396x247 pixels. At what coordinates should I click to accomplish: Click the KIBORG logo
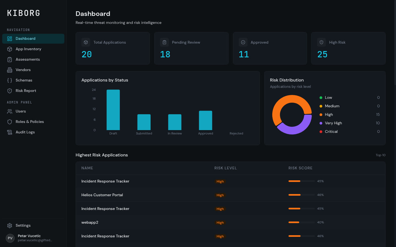click(x=24, y=13)
